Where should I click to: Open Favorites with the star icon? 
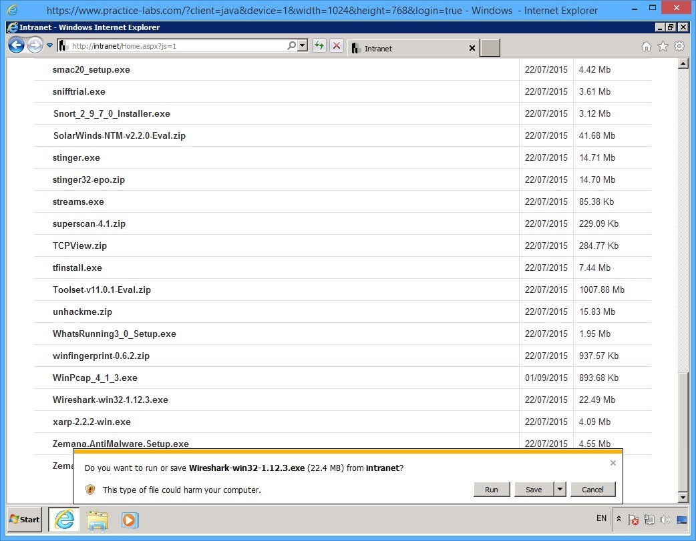point(662,47)
